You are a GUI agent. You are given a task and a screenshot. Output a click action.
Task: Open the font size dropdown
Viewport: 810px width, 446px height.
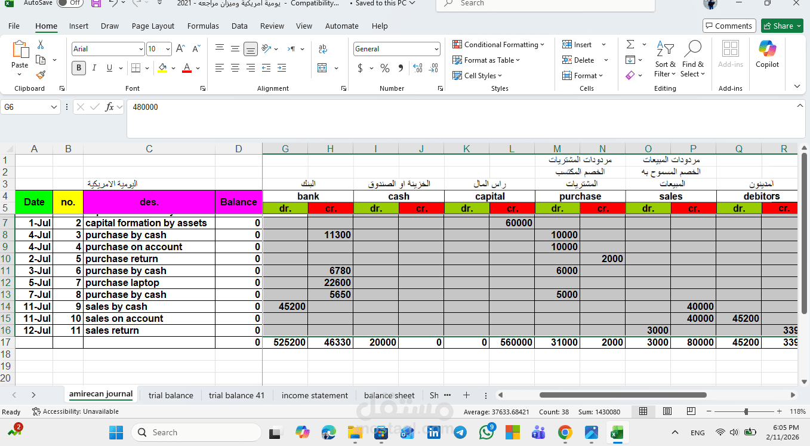[x=168, y=49]
